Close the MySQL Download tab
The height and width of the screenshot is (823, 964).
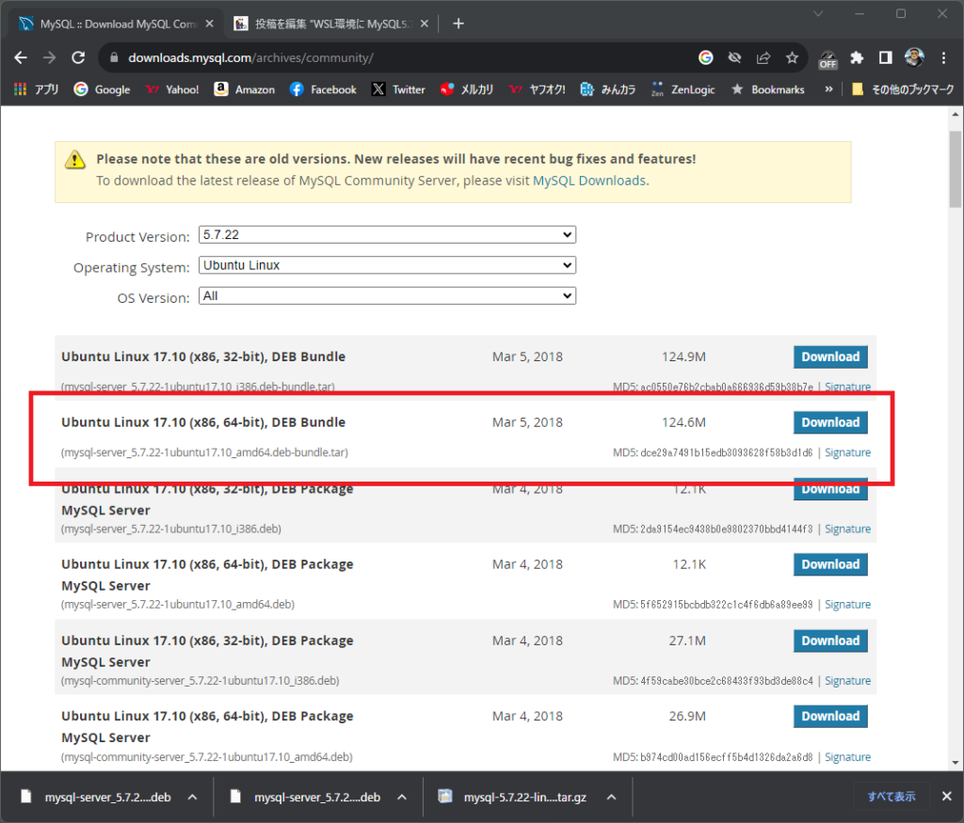pos(210,24)
